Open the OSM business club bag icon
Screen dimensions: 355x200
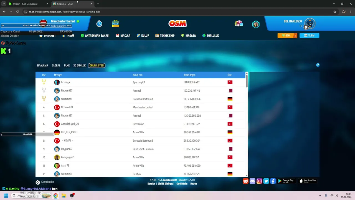116,24
